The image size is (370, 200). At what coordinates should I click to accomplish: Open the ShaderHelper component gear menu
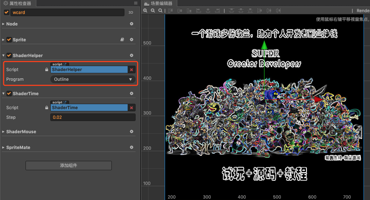pyautogui.click(x=132, y=56)
